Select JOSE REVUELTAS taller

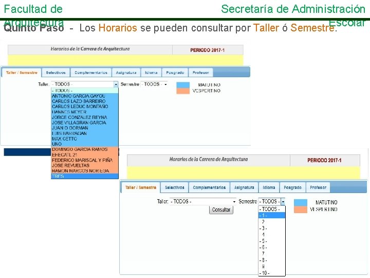tap(84, 165)
